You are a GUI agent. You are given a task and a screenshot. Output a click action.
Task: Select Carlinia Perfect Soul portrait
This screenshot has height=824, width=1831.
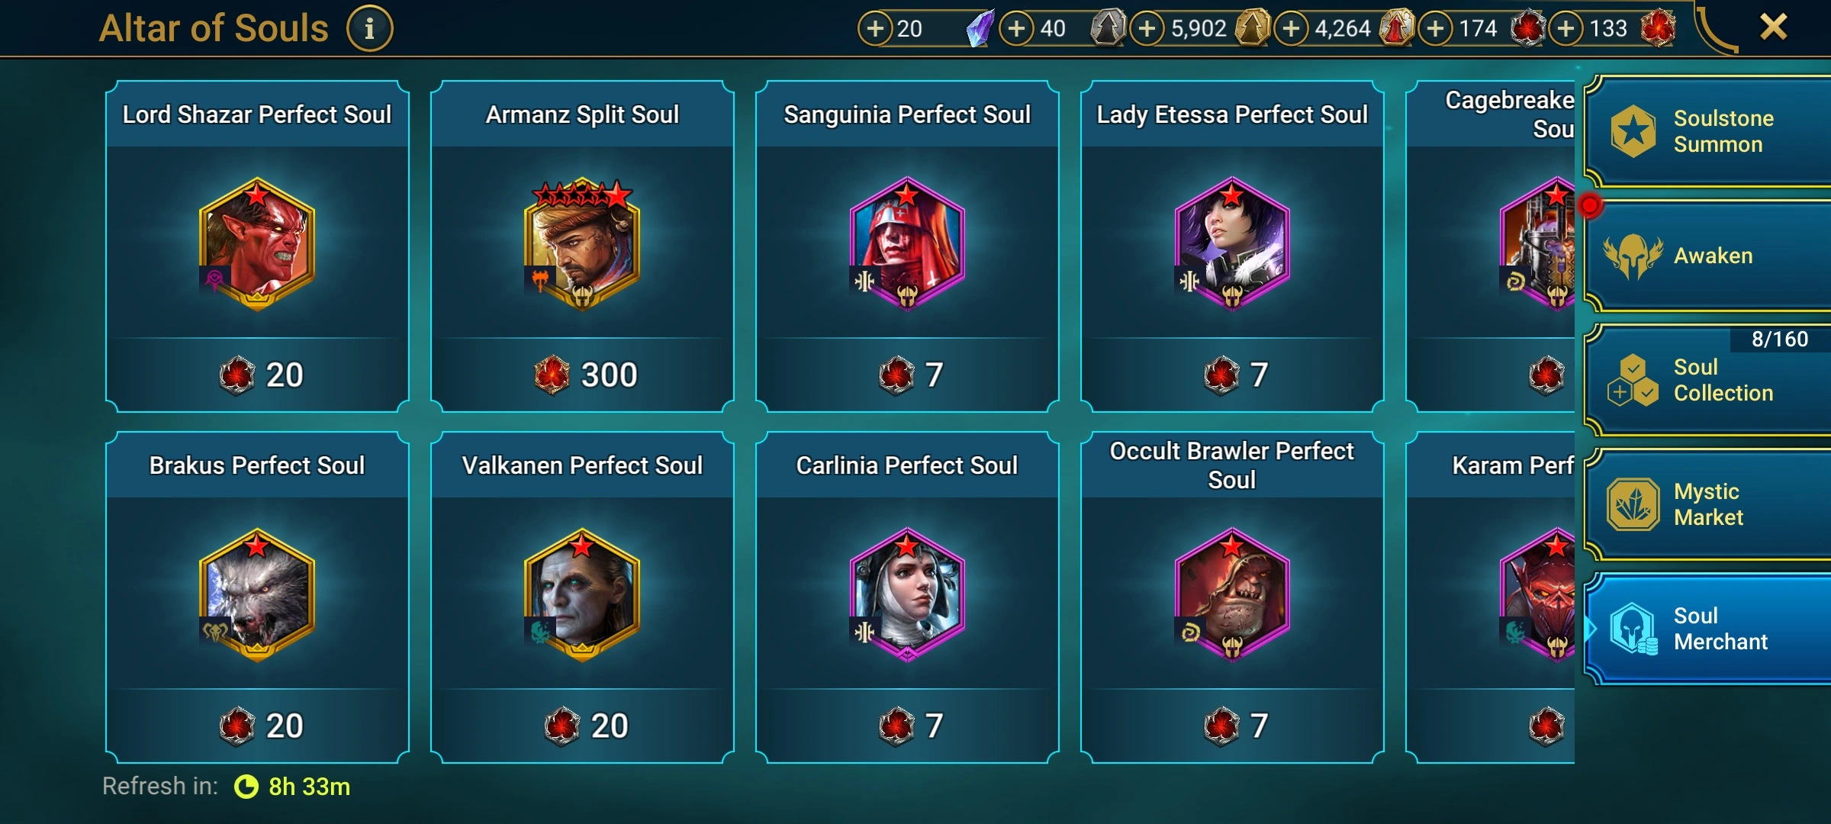pyautogui.click(x=907, y=595)
